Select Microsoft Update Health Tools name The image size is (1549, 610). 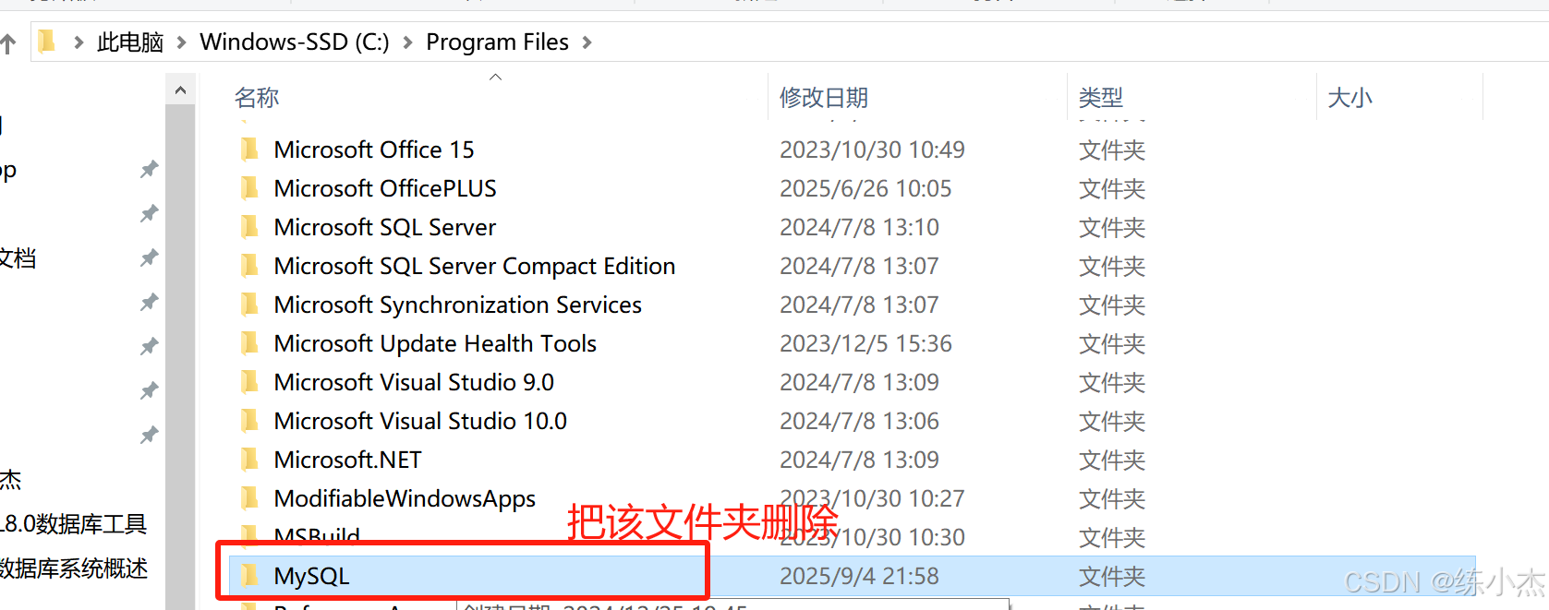pos(435,343)
